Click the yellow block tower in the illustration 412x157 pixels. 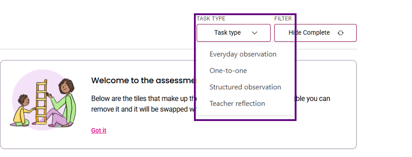(x=42, y=102)
